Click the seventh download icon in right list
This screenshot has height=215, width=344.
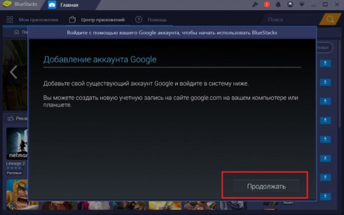[325, 177]
